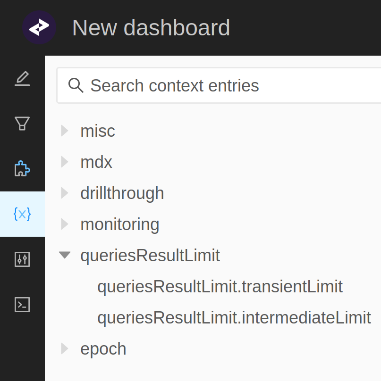381x381 pixels.
Task: Select the Edit pencil tool in sidebar
Action: coord(22,79)
